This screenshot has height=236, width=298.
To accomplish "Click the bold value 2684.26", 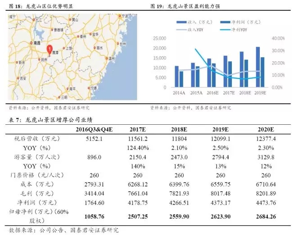I will [x=266, y=217].
